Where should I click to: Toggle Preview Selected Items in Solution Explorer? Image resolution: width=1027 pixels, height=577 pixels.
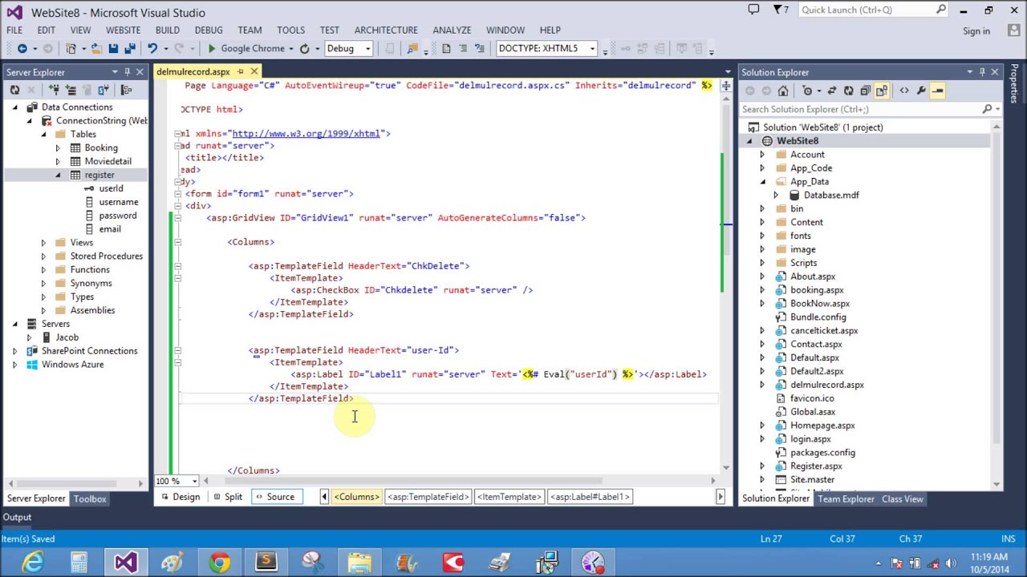click(x=938, y=91)
